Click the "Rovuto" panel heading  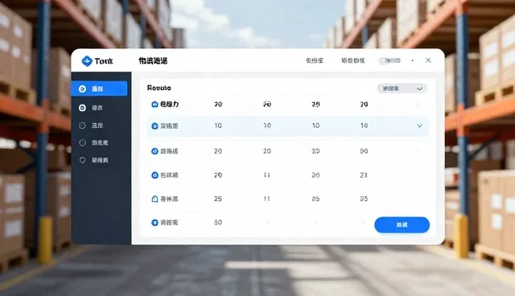coord(159,88)
